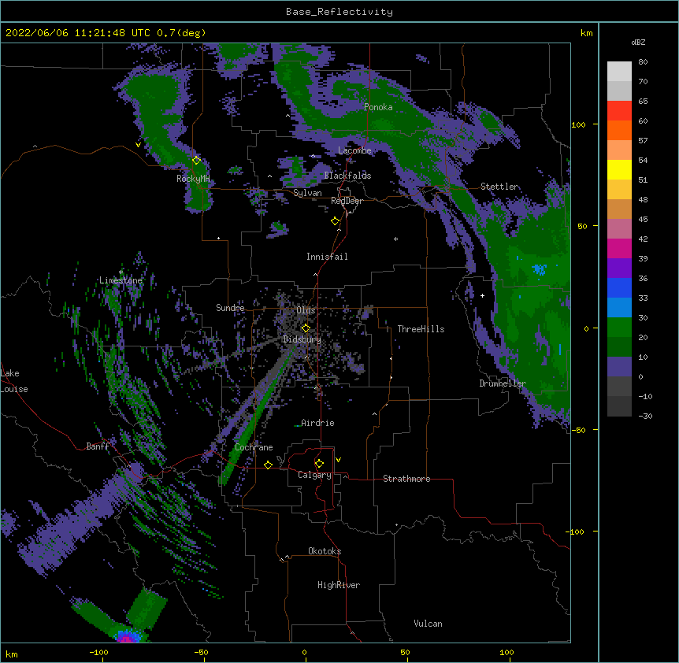Select the magenta 42-39 dBZ legend swatch
679x663 pixels.
point(619,249)
